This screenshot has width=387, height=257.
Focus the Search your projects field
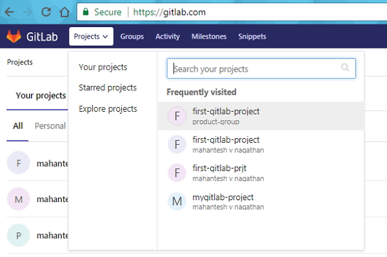261,68
